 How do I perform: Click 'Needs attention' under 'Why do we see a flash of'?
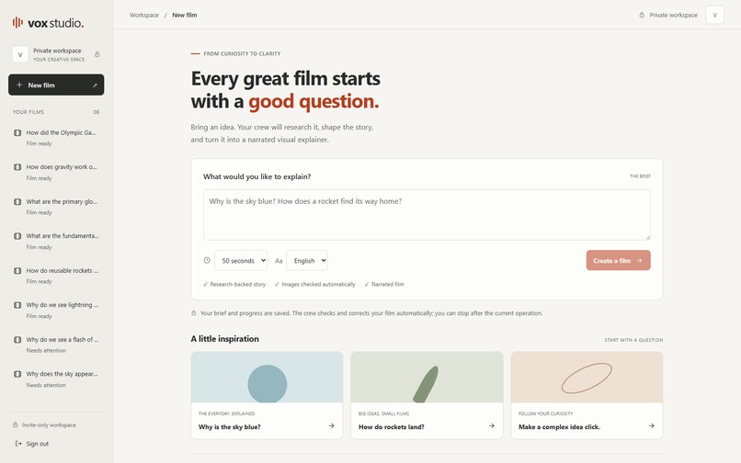coord(46,351)
